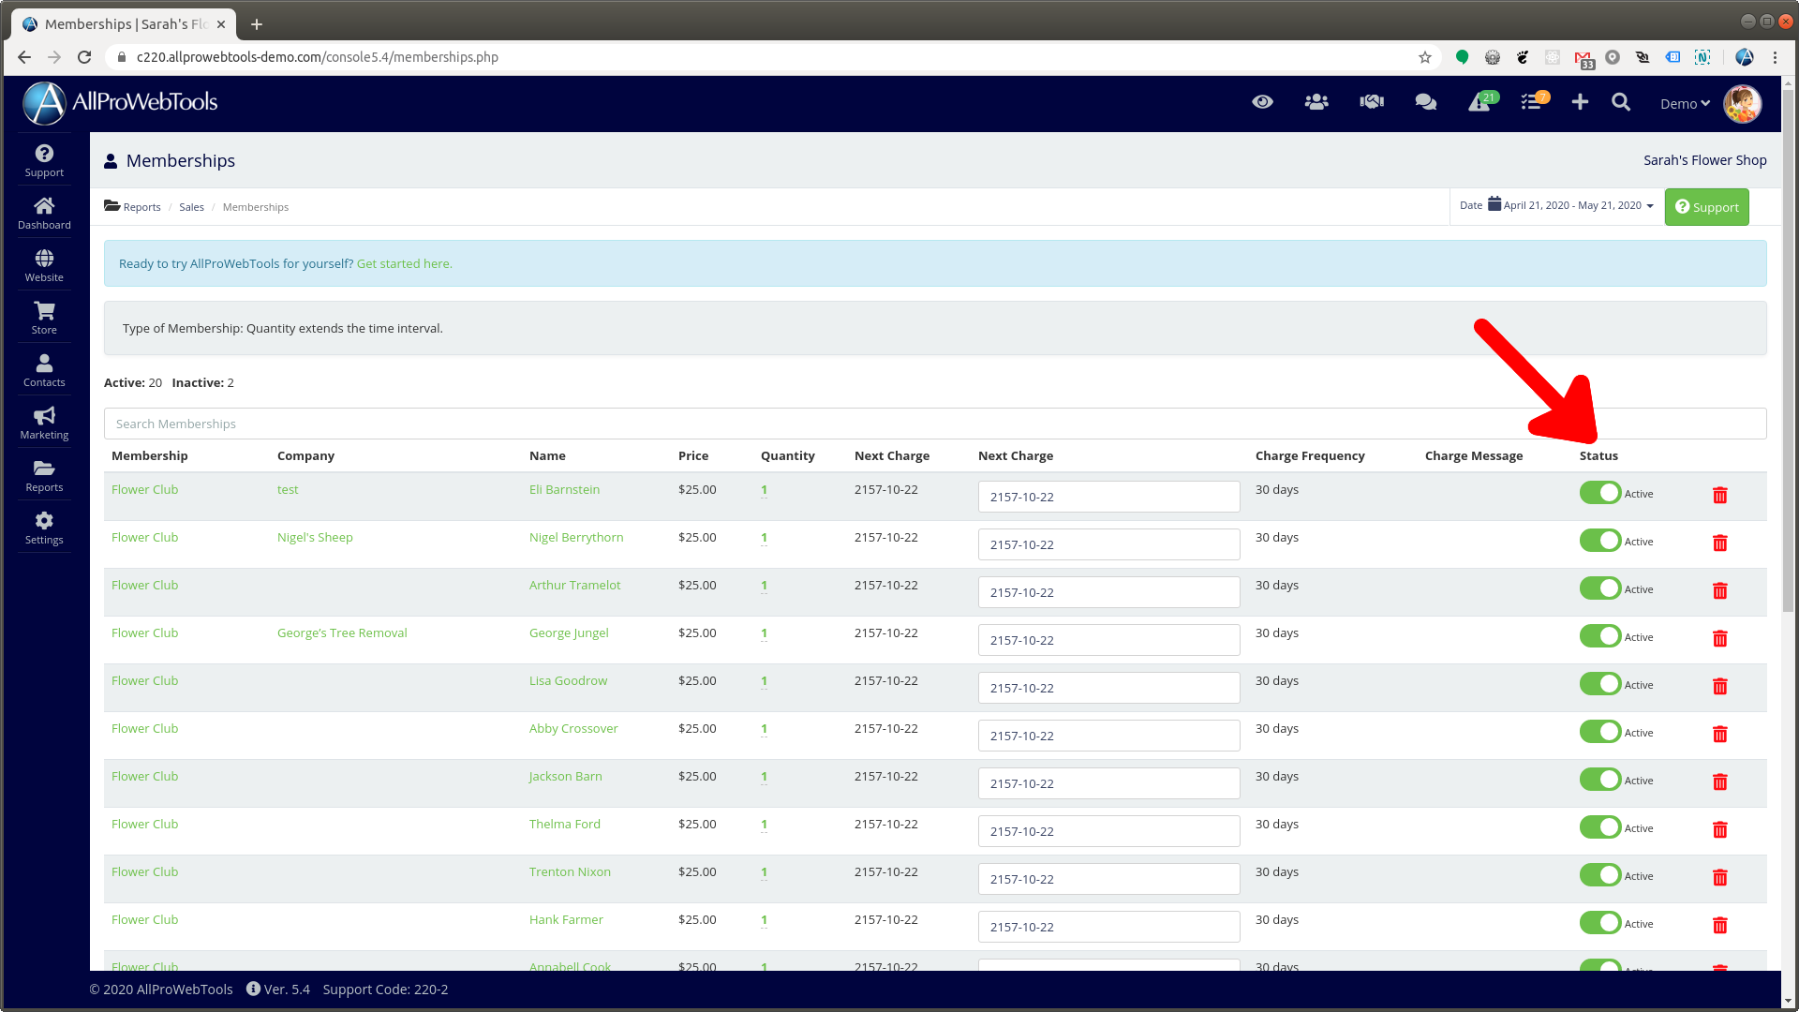Toggle Active status for Nigel Berrythorn

(x=1599, y=541)
